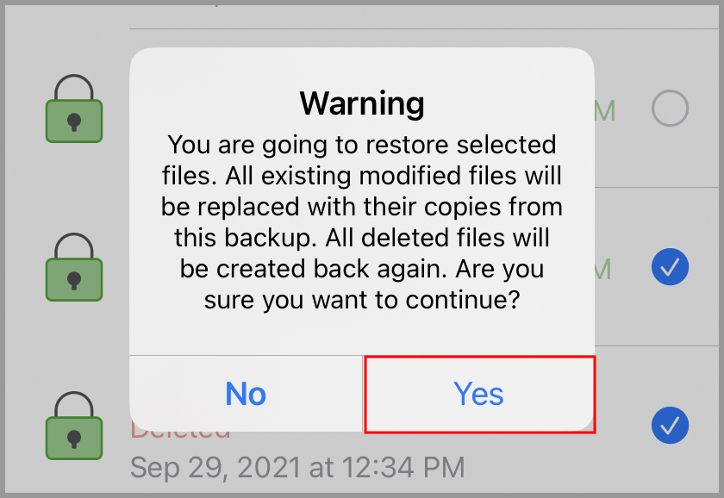This screenshot has height=498, width=724.
Task: Click green time text in middle row
Action: coord(603,270)
